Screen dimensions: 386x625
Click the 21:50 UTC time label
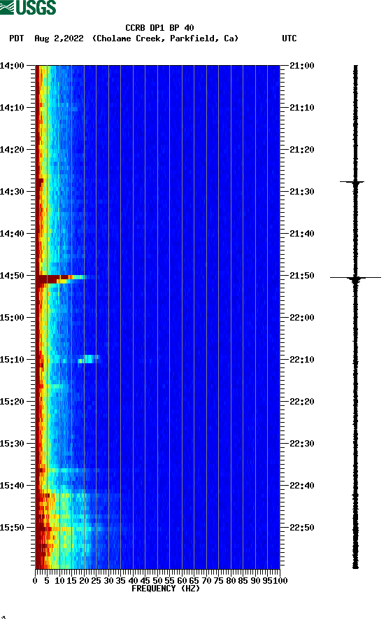click(302, 276)
